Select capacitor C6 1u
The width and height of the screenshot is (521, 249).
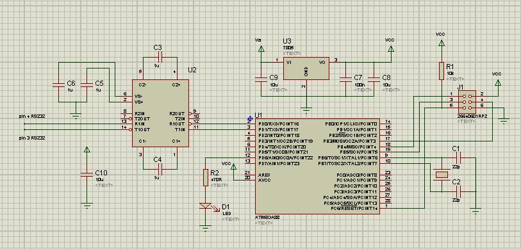tap(58, 85)
